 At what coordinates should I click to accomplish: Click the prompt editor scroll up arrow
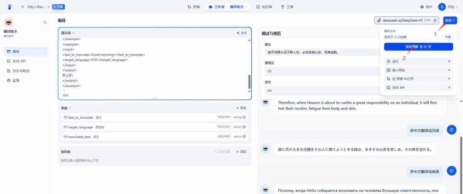coord(249,40)
